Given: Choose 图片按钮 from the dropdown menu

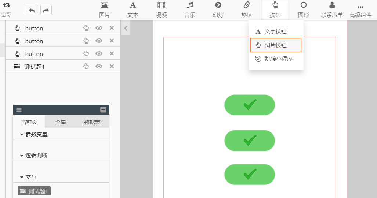Looking at the screenshot, I should tap(275, 45).
